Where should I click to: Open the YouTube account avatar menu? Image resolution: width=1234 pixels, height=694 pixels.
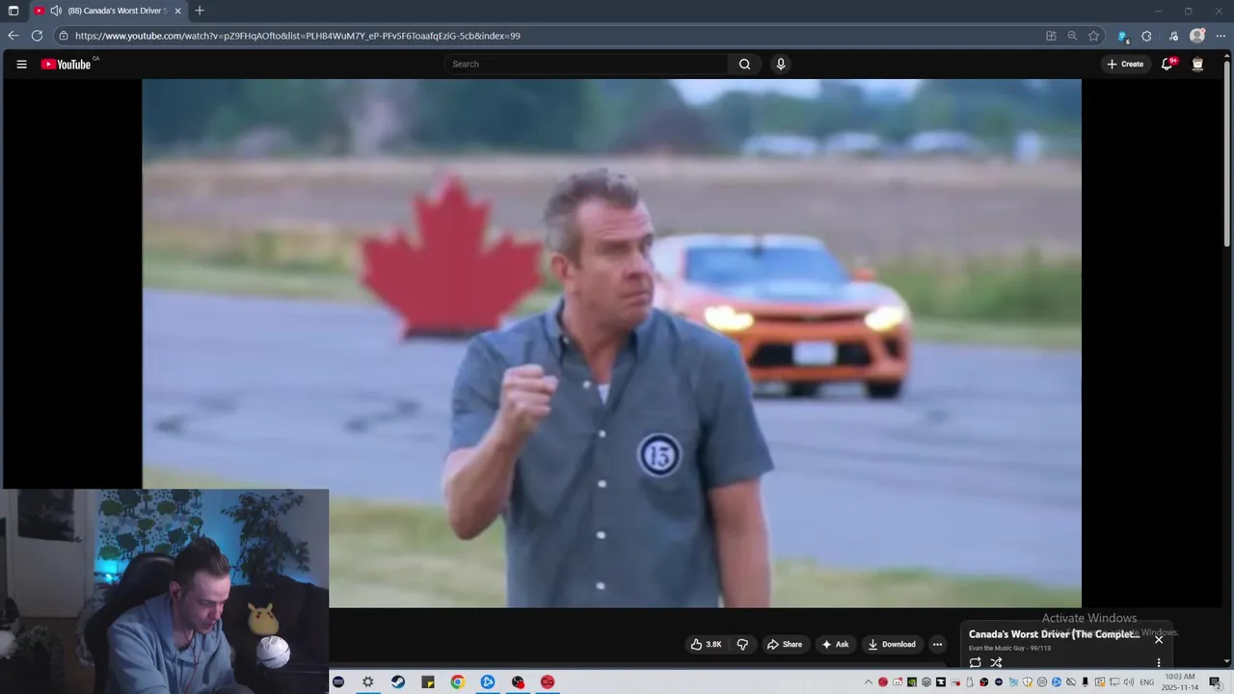1197,65
